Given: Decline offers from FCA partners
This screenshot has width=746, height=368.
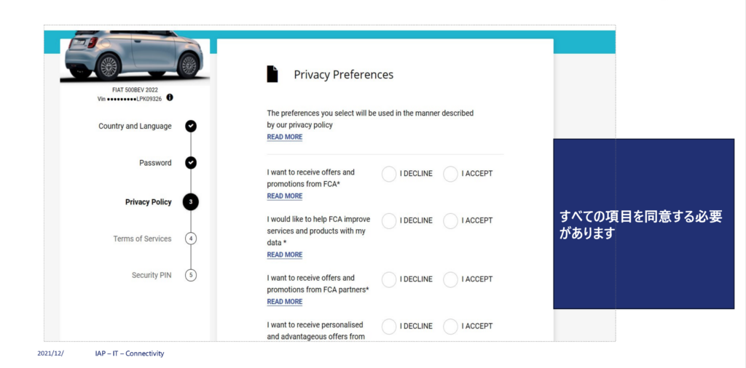Looking at the screenshot, I should tap(389, 280).
